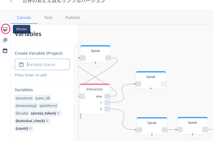Delete the {butoukai_check} variable
The height and width of the screenshot is (141, 213).
tap(47, 121)
